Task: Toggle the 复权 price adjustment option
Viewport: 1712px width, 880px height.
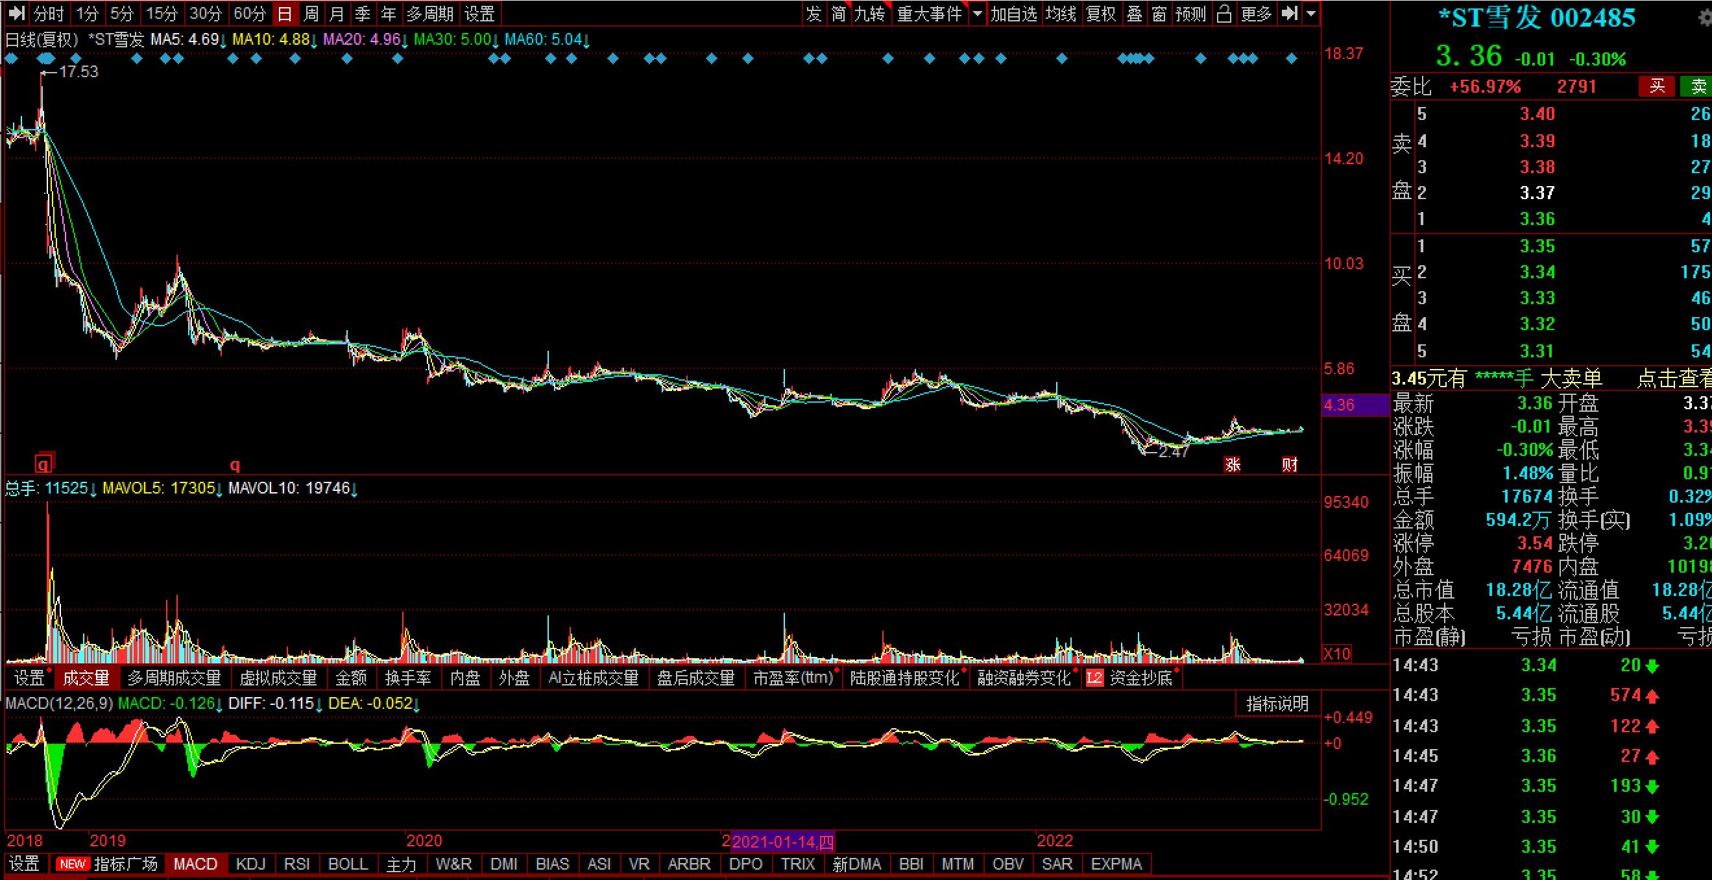Action: [1102, 13]
